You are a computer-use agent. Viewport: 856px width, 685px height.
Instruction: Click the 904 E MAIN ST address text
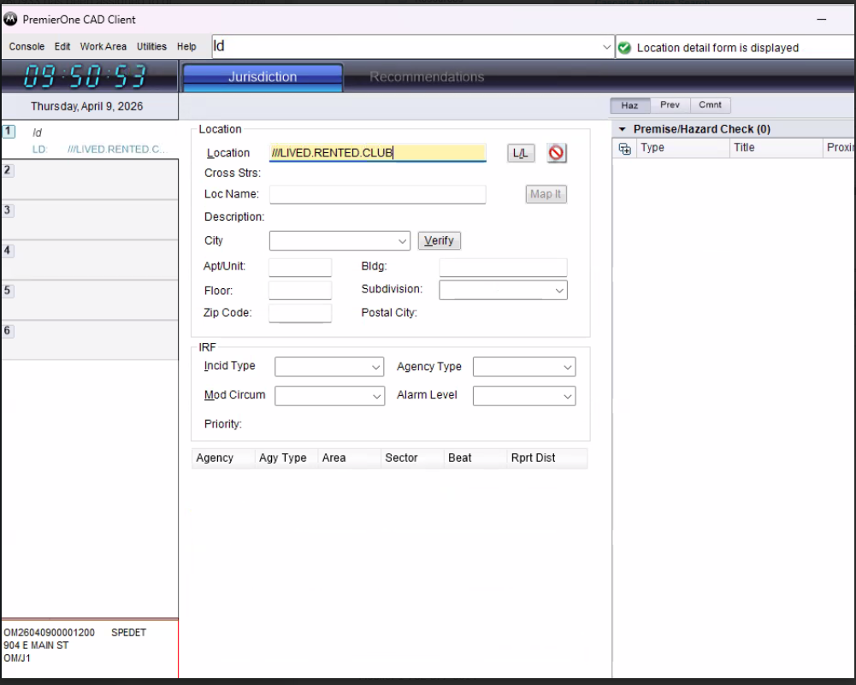pyautogui.click(x=36, y=646)
